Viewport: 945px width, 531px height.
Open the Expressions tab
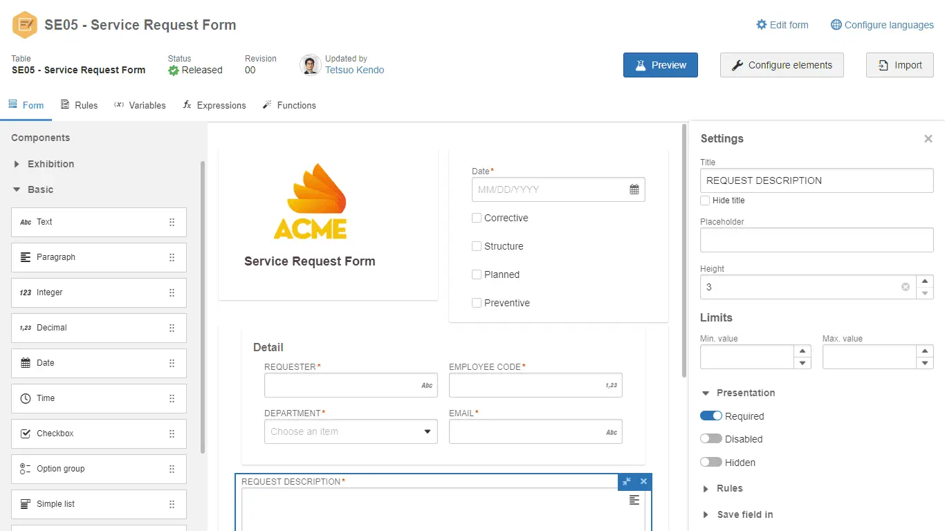pyautogui.click(x=214, y=105)
